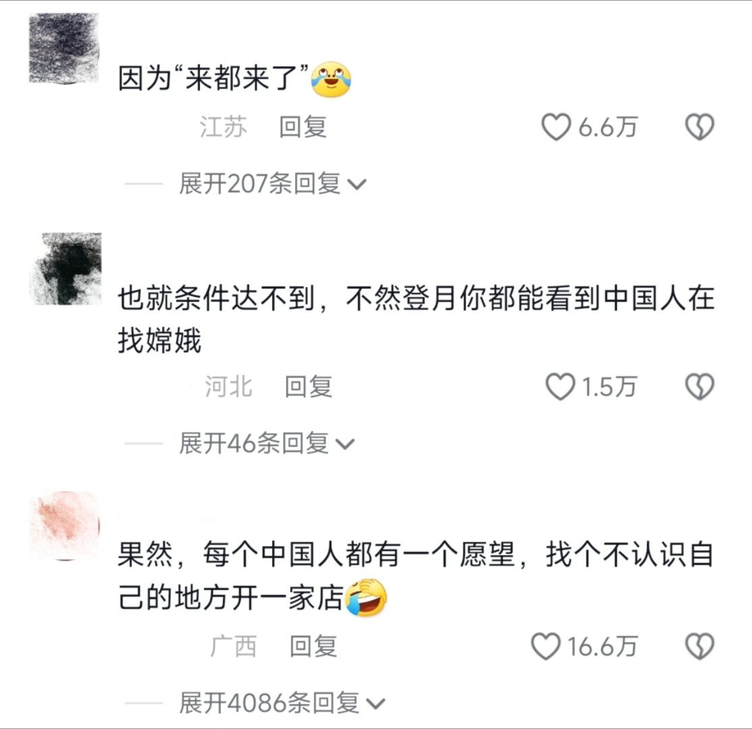Viewport: 752px width, 729px height.
Task: Dislike the 广西 comment with broken heart
Action: pyautogui.click(x=700, y=647)
